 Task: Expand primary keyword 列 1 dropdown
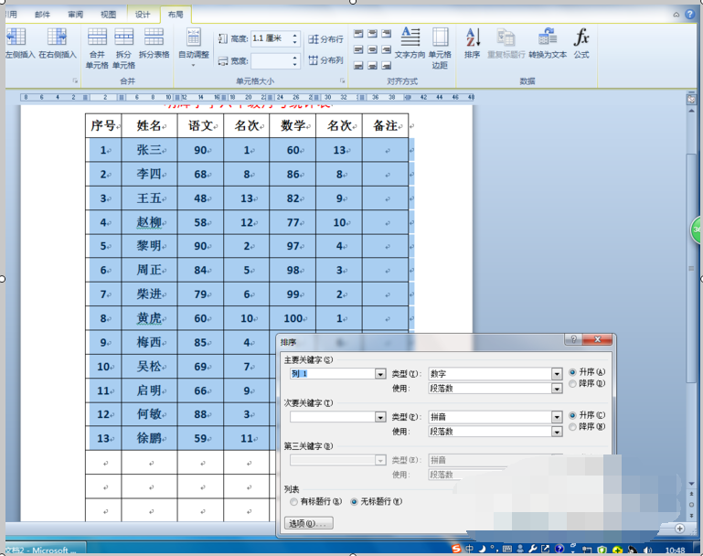(x=380, y=373)
